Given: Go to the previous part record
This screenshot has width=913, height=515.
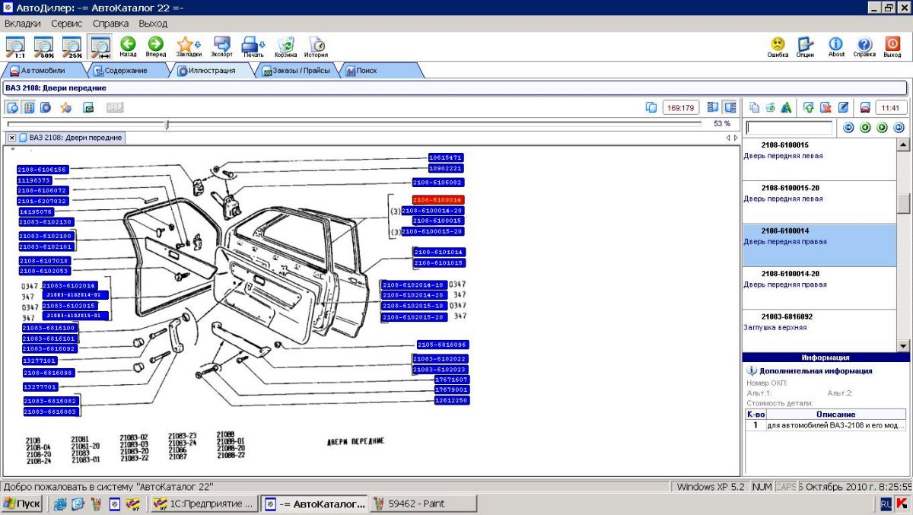Looking at the screenshot, I should pyautogui.click(x=865, y=127).
